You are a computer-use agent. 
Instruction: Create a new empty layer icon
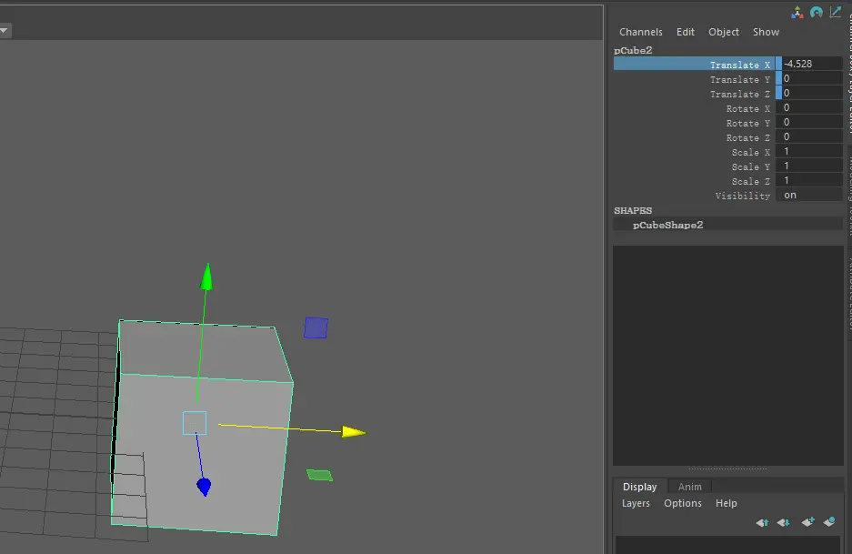click(x=807, y=522)
